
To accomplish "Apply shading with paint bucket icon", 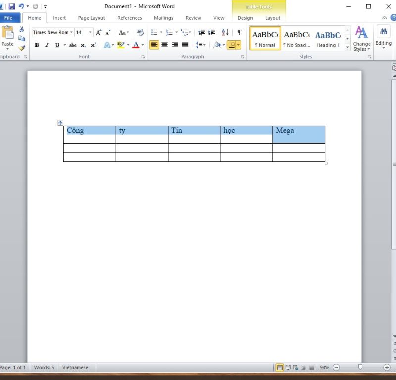I will [217, 45].
